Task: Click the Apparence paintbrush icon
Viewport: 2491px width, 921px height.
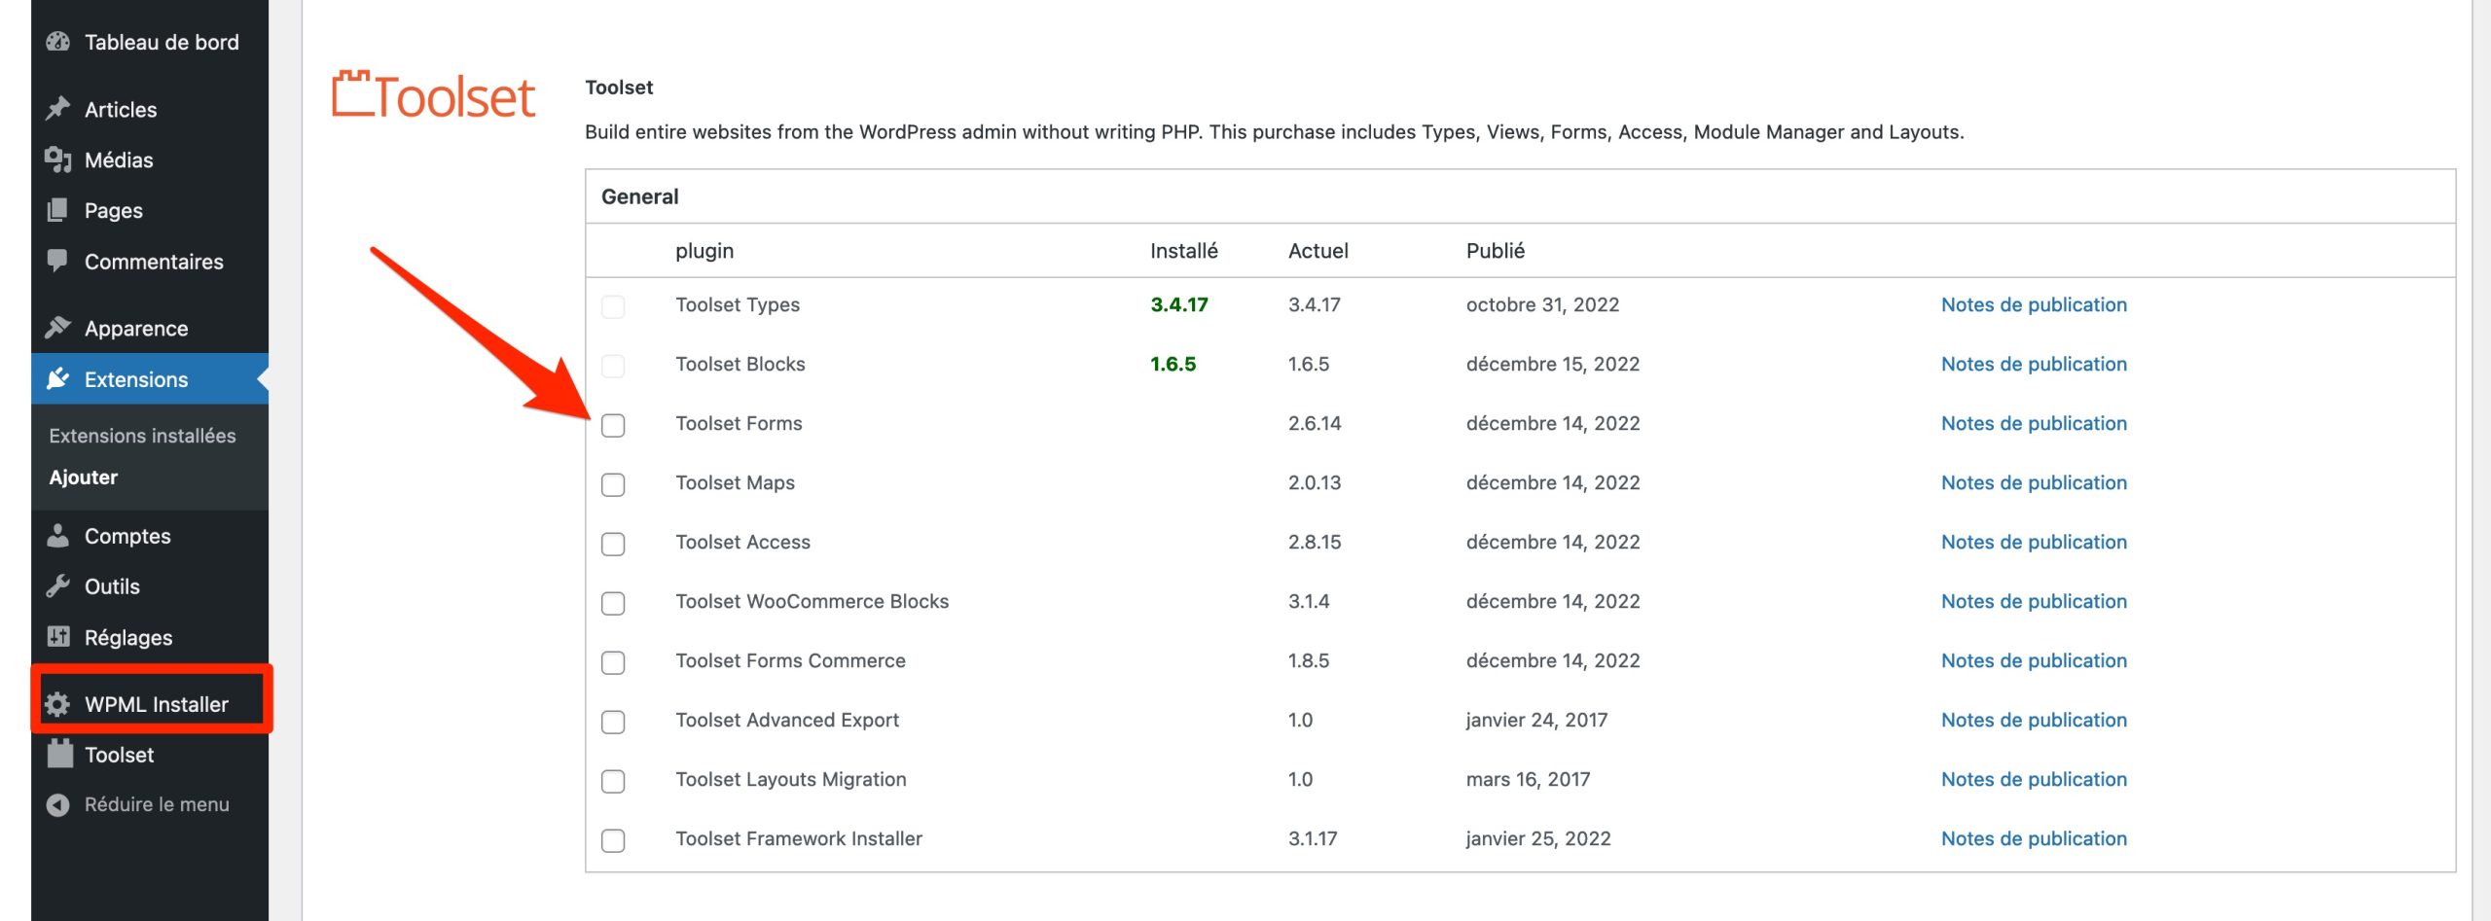Action: tap(58, 328)
